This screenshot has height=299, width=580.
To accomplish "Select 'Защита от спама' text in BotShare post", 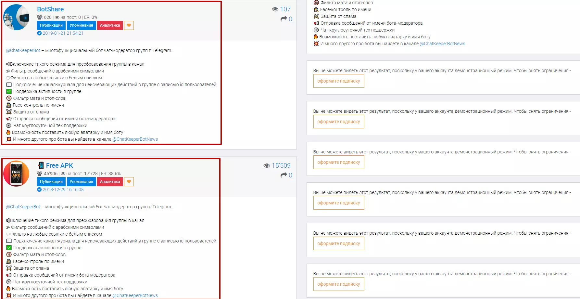I will coord(31,112).
